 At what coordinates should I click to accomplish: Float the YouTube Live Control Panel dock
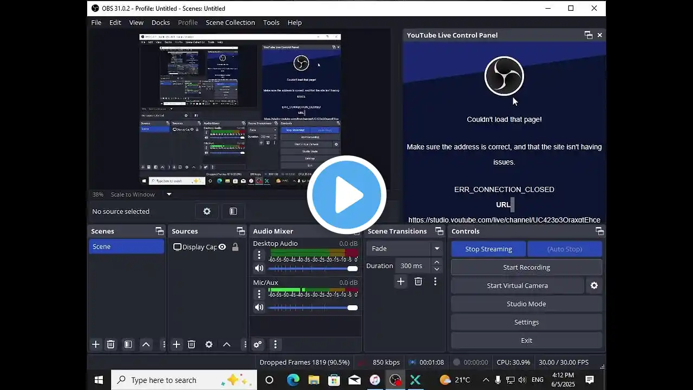coord(589,35)
